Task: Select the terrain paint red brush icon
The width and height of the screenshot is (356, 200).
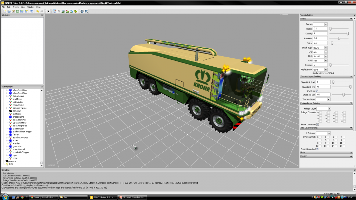Action: [67, 11]
